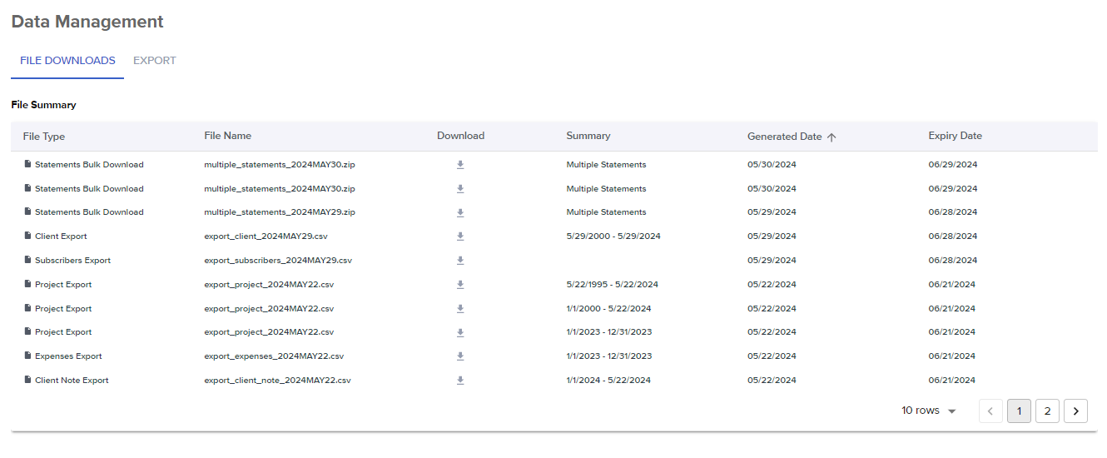Image resolution: width=1107 pixels, height=458 pixels.
Task: Click file icon beside Client Note Export
Action: click(x=27, y=380)
